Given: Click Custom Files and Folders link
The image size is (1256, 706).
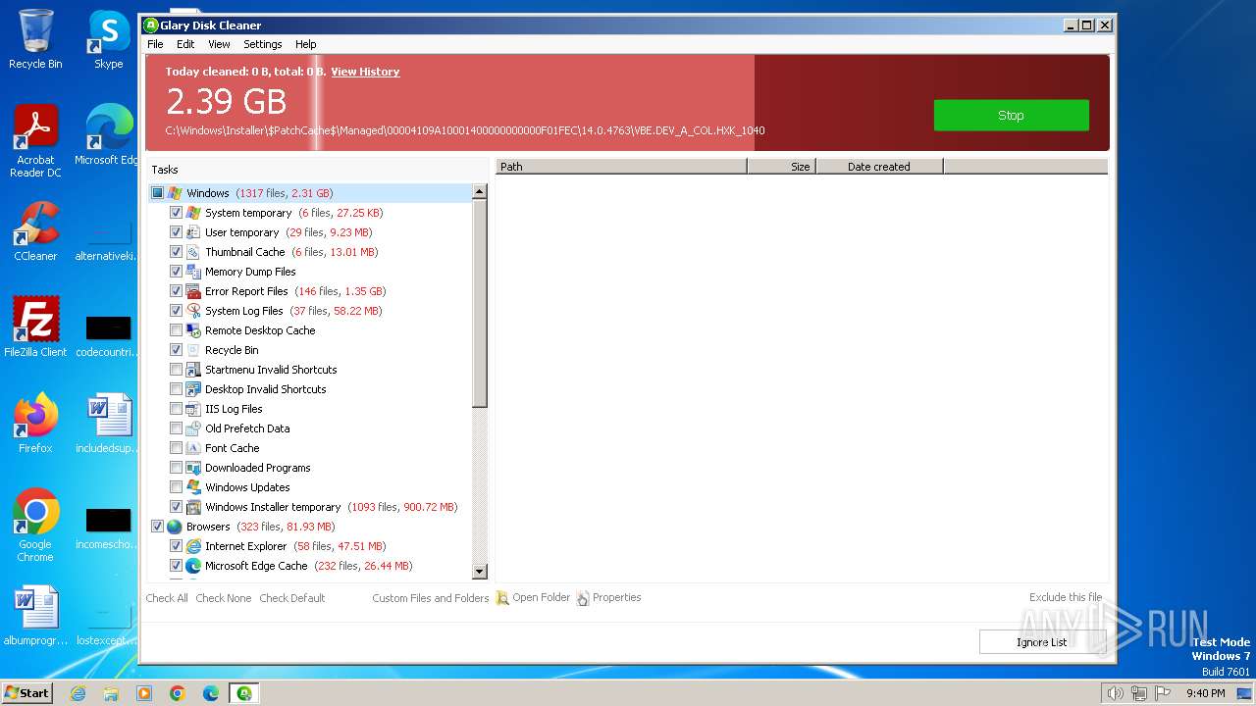Looking at the screenshot, I should point(430,598).
